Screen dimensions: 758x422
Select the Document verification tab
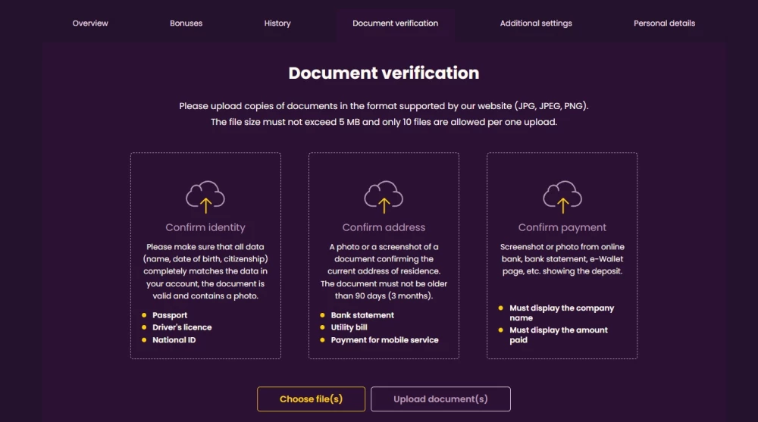click(395, 23)
